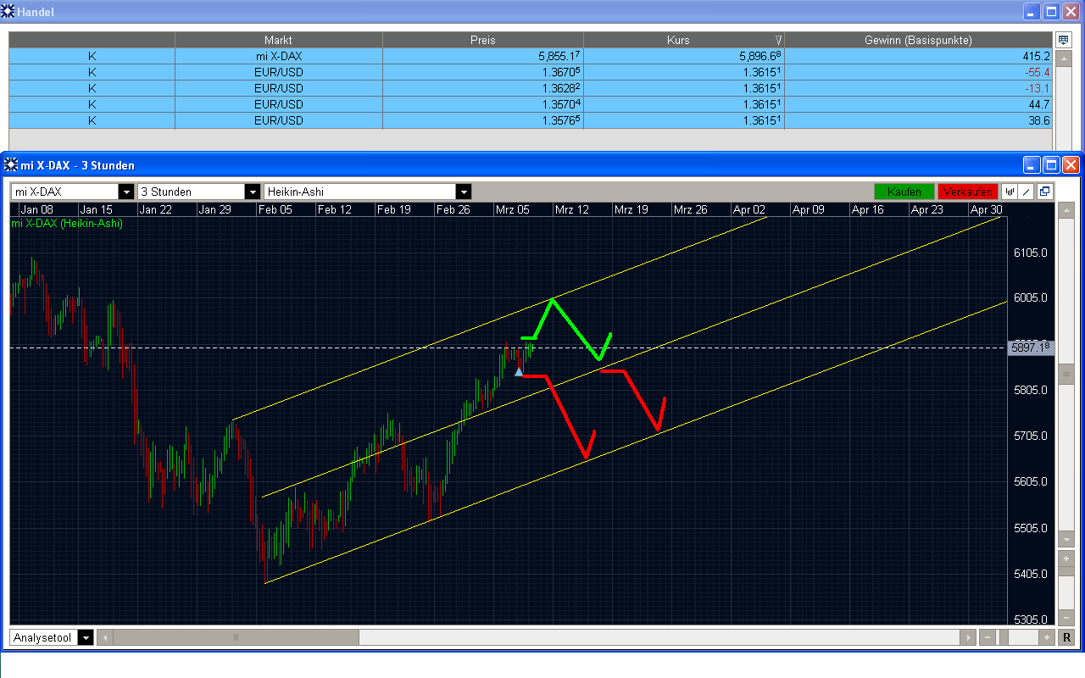Click the Preis column header
Image resolution: width=1085 pixels, height=678 pixels.
(483, 40)
